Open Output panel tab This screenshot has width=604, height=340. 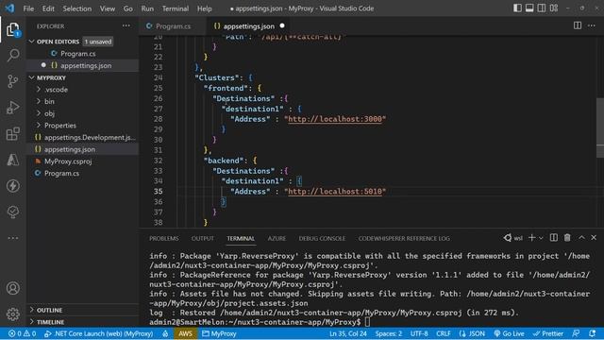(203, 238)
